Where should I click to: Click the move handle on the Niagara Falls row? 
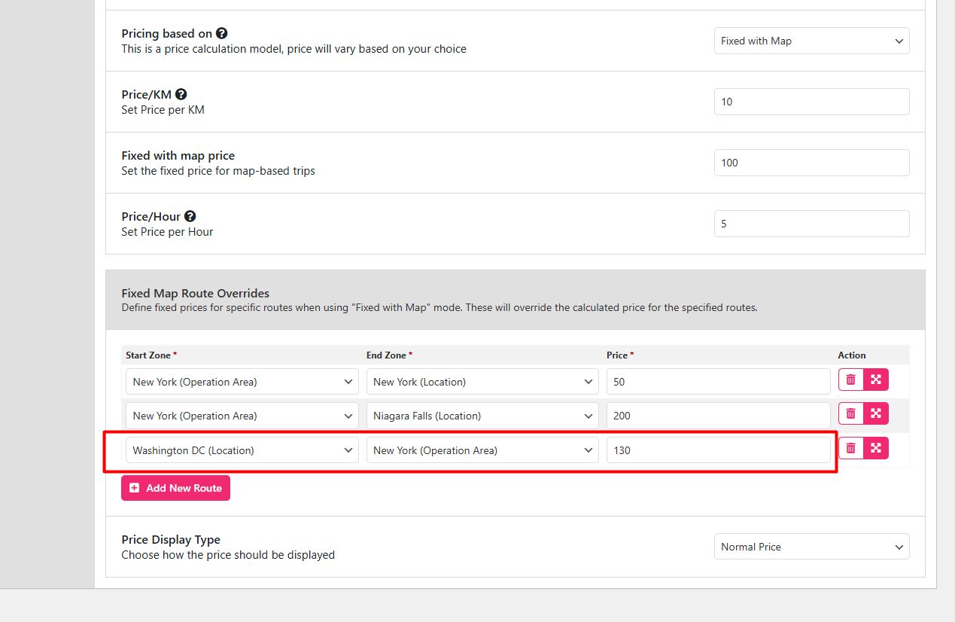point(876,413)
